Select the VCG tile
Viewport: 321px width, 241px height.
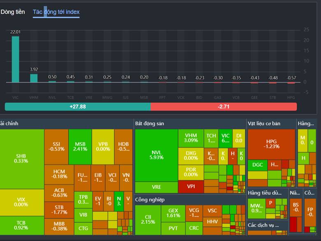194,213
